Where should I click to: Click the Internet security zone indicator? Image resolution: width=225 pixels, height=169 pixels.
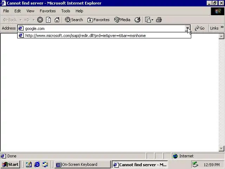tap(198, 156)
